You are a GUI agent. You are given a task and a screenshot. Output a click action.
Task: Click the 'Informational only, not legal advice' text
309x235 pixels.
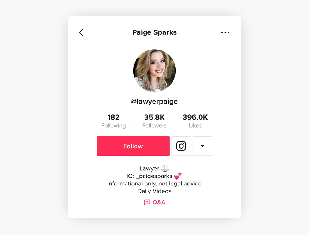click(154, 184)
